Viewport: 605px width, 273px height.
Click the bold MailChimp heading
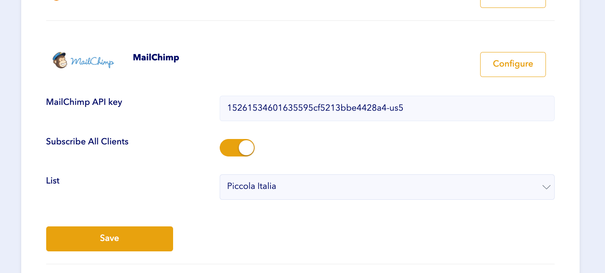[156, 57]
